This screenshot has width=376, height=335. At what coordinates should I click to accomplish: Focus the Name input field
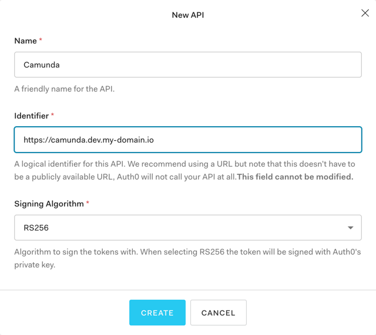[188, 65]
